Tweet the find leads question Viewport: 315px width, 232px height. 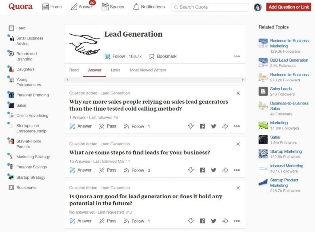[213, 170]
